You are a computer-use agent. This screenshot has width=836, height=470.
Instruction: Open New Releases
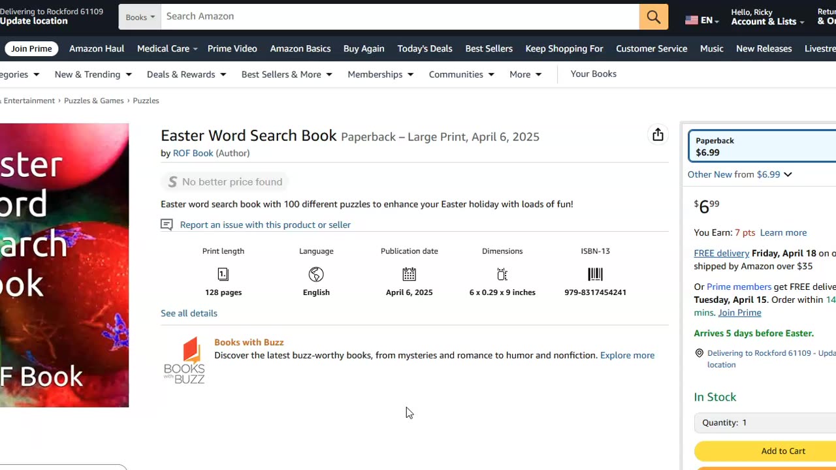click(x=764, y=48)
